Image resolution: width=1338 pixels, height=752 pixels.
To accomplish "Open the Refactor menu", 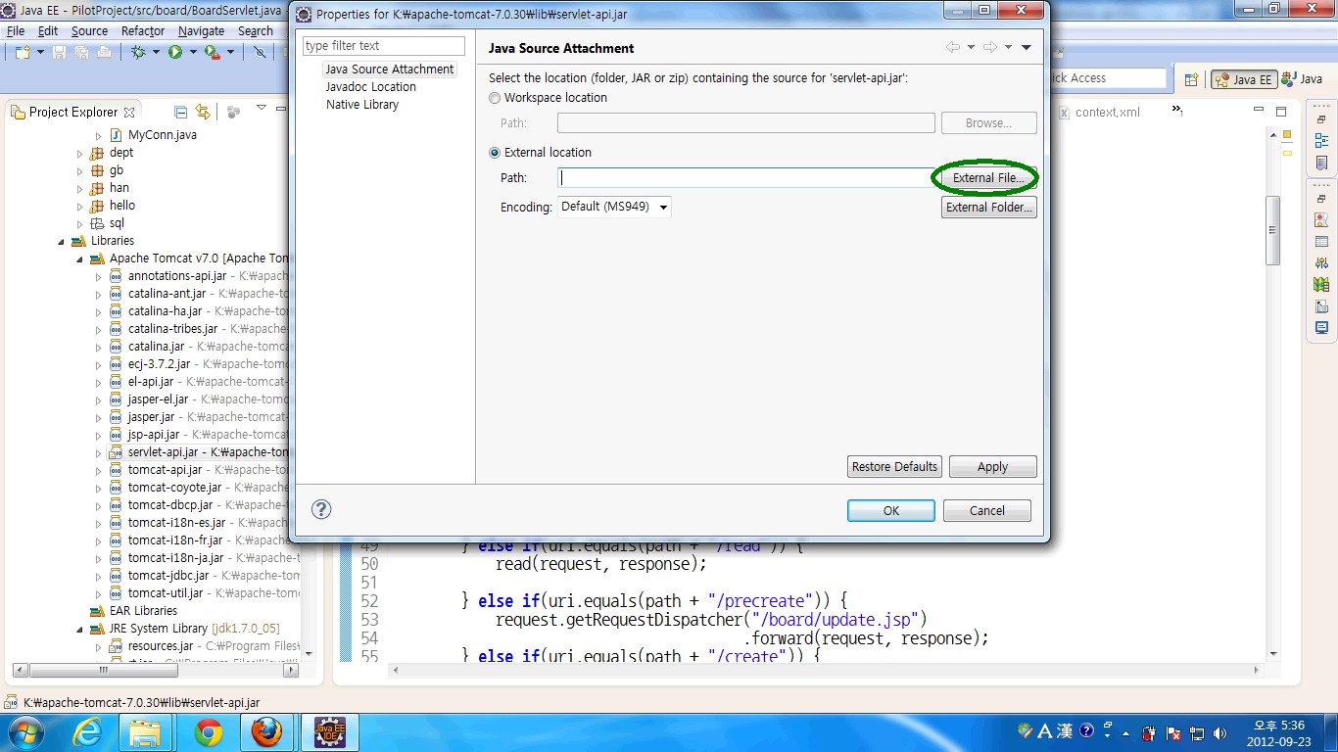I will (143, 31).
